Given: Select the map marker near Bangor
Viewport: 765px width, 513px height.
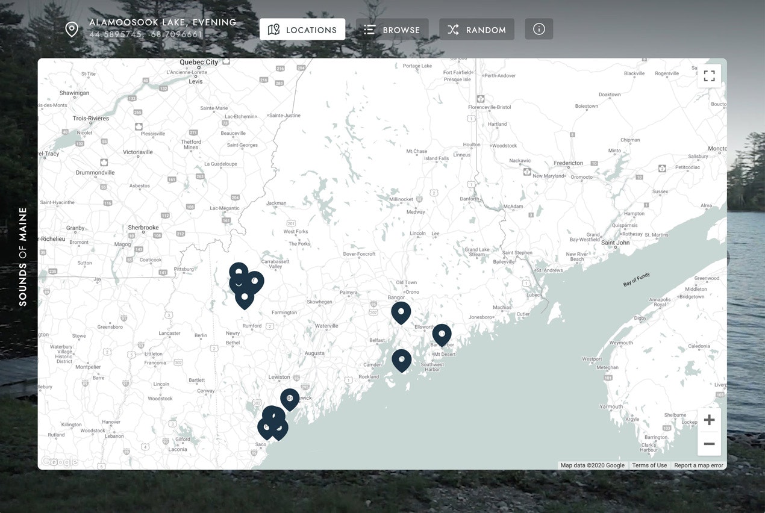Looking at the screenshot, I should (x=401, y=314).
